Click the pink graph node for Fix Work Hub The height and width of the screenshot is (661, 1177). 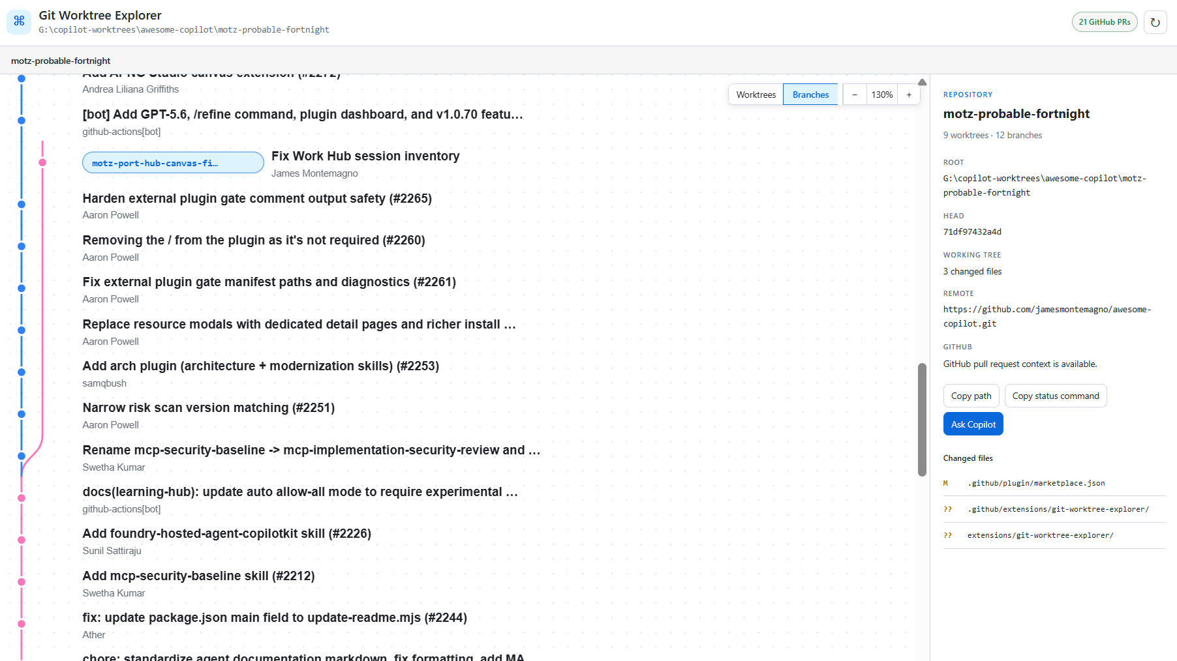click(42, 162)
